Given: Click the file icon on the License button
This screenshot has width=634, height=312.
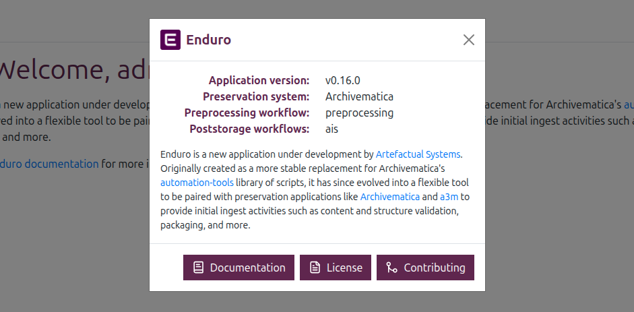Looking at the screenshot, I should coord(315,268).
